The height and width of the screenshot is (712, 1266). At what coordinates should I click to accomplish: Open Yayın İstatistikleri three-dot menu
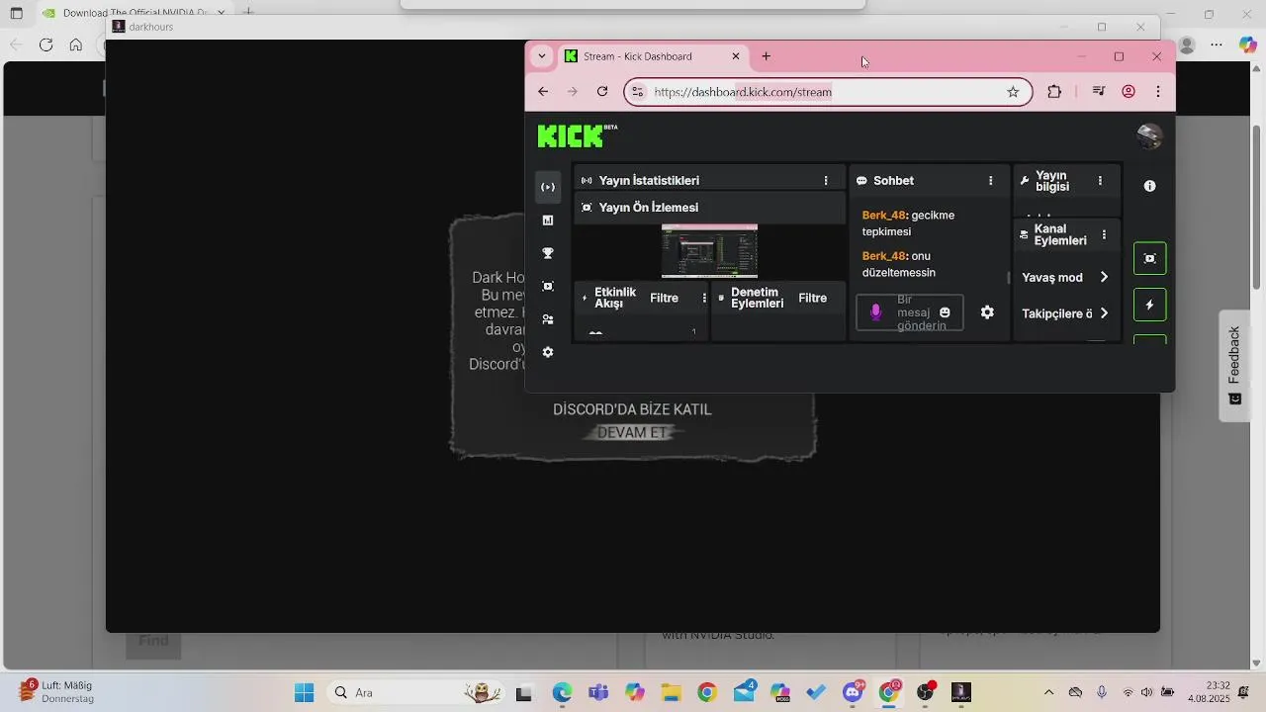click(826, 181)
